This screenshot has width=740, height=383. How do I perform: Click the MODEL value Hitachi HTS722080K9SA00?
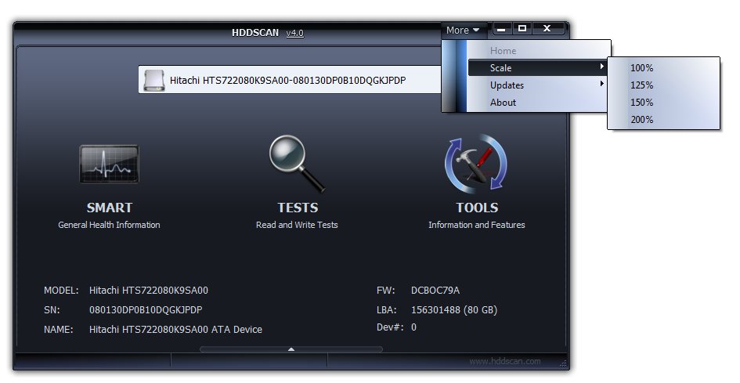point(149,291)
